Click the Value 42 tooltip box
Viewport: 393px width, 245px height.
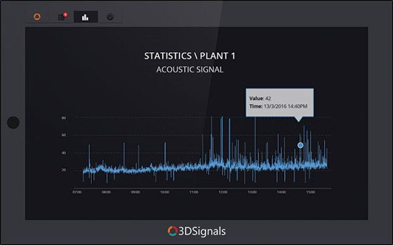(279, 102)
